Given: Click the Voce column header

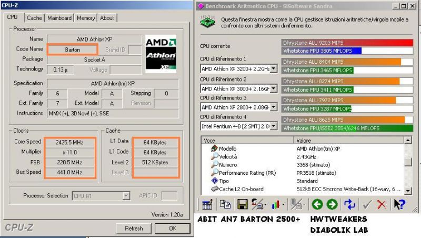Looking at the screenshot, I should [247, 140].
